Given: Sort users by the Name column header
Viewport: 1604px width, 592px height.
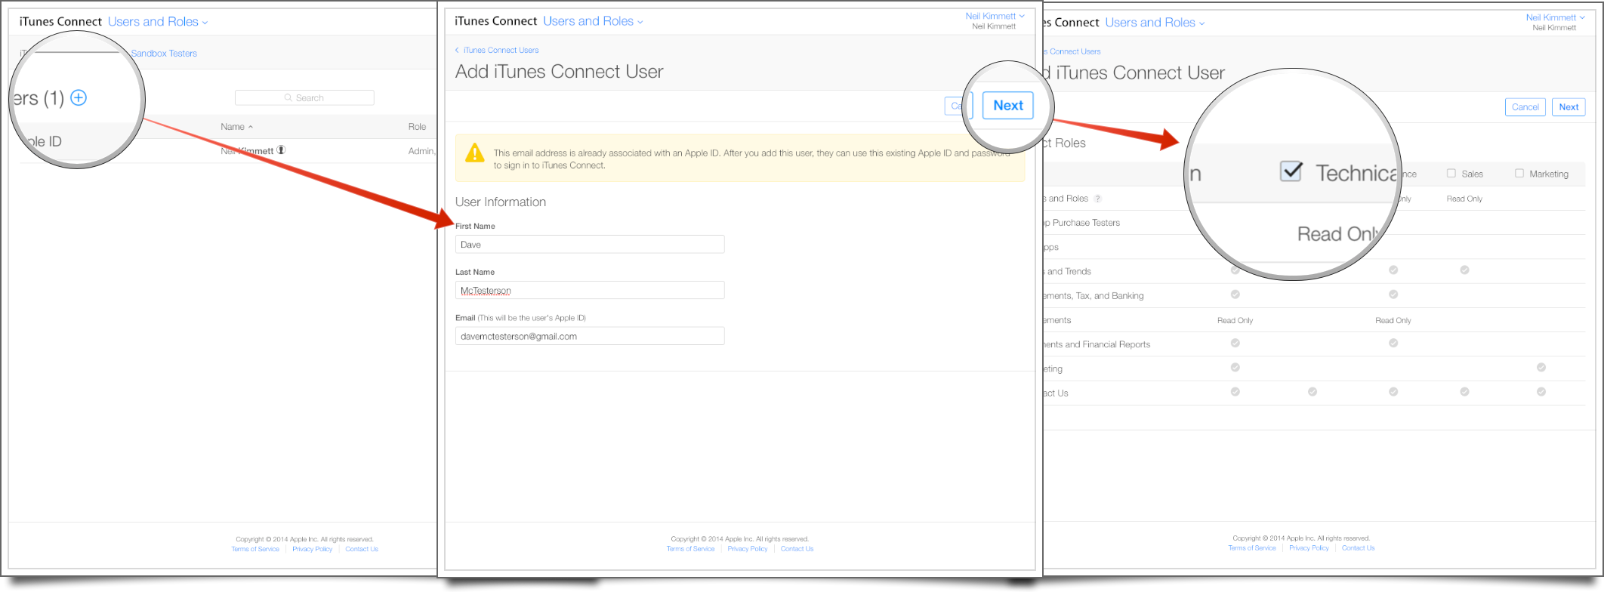Looking at the screenshot, I should [x=236, y=127].
